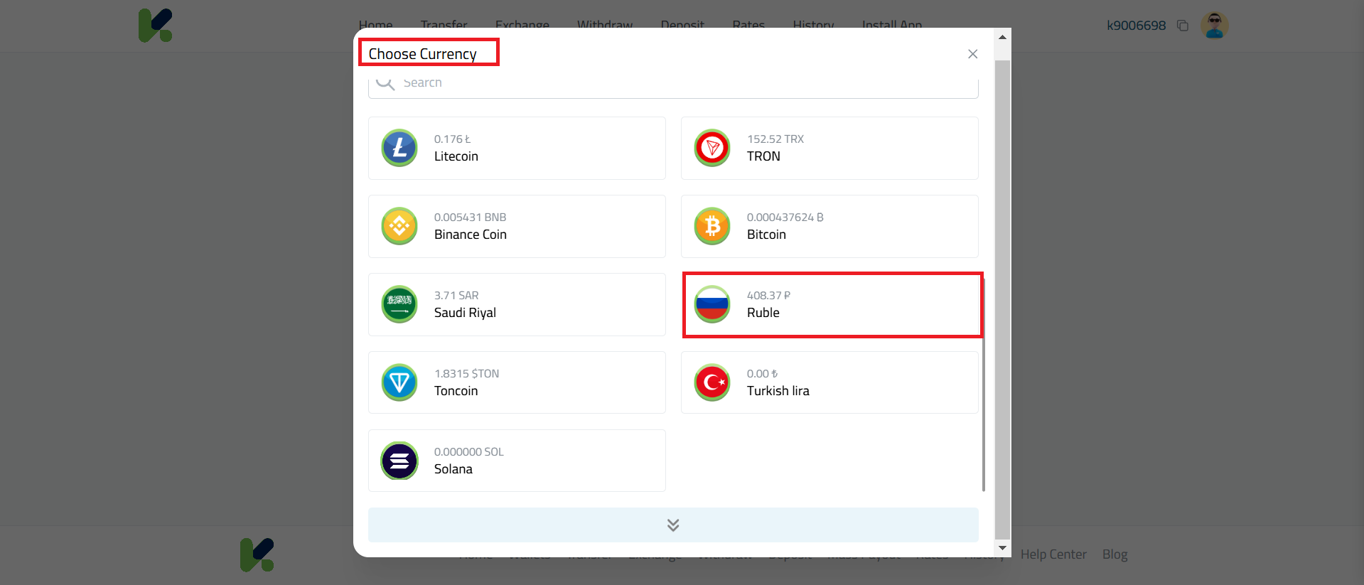Screen dimensions: 1364x585
Task: Click the search magnifier icon
Action: tap(385, 83)
